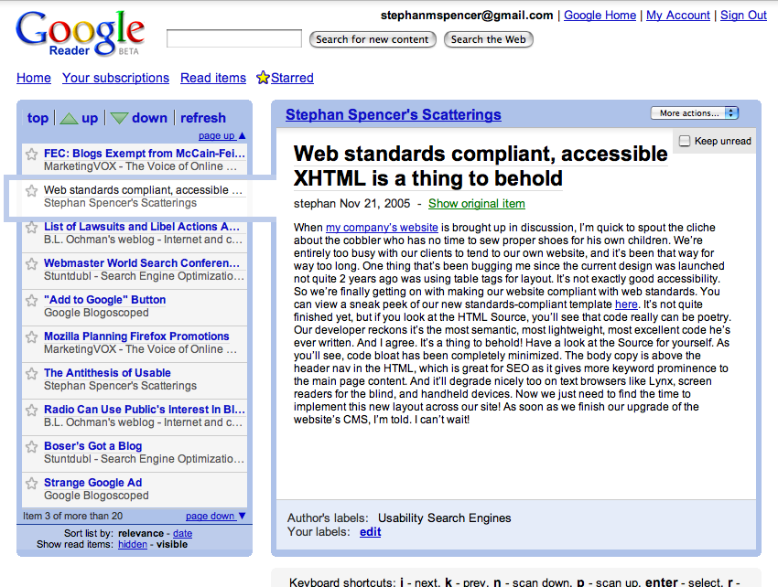Image resolution: width=778 pixels, height=587 pixels.
Task: Open Stephan Spencer's Scatterings feed title
Action: [x=394, y=114]
